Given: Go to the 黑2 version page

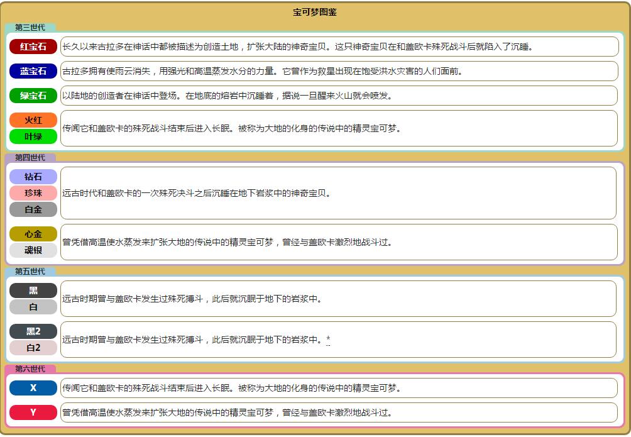Looking at the screenshot, I should pyautogui.click(x=33, y=331).
